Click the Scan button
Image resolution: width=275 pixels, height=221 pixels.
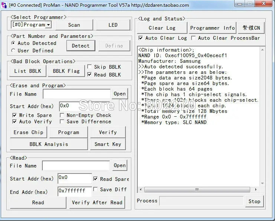pyautogui.click(x=74, y=25)
